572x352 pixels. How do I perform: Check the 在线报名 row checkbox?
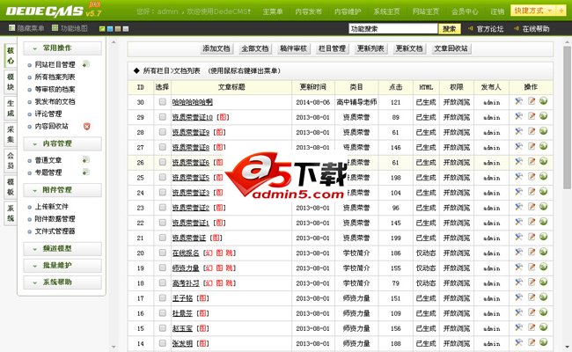[162, 253]
